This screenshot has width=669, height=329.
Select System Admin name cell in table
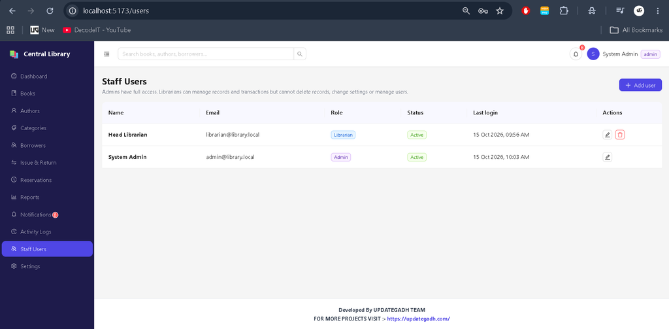pyautogui.click(x=127, y=157)
